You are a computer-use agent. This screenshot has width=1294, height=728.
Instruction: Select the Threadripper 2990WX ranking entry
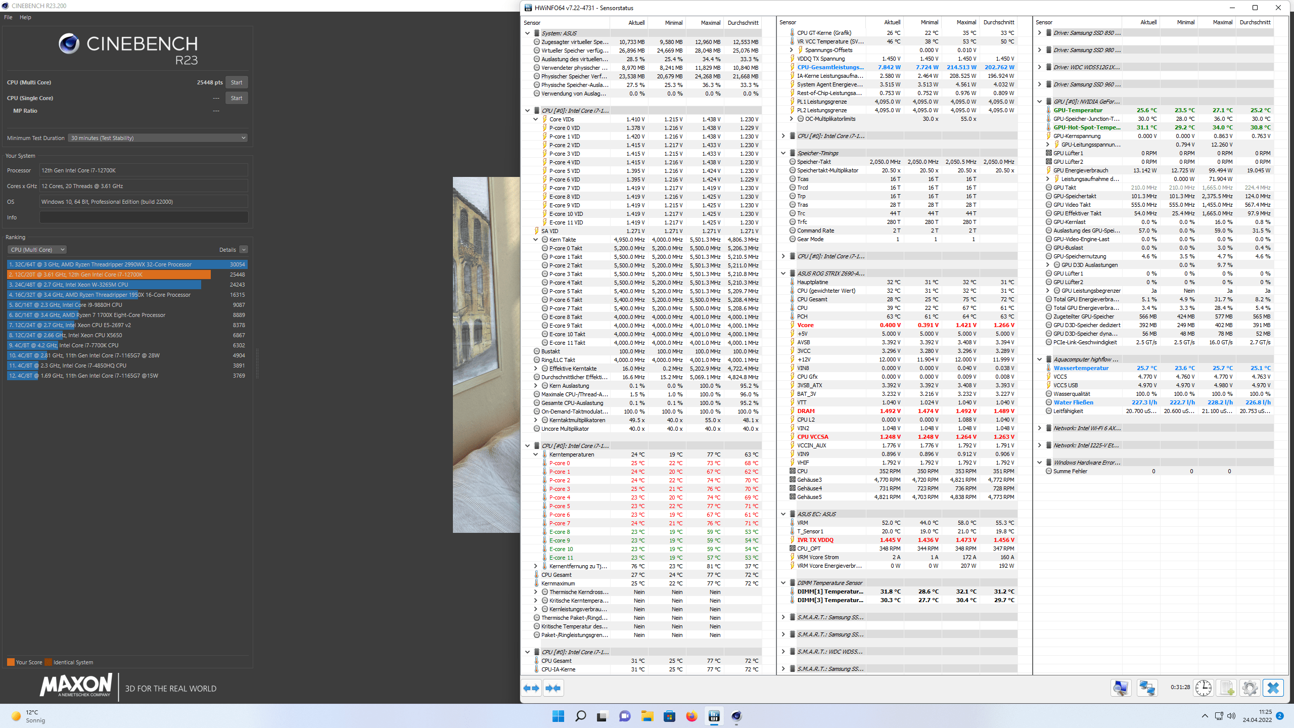127,264
